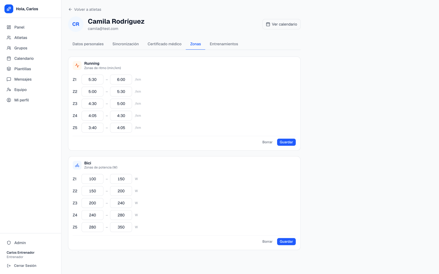The image size is (439, 274).
Task: Click Running Z3 lower field 4:30
Action: coord(92,104)
